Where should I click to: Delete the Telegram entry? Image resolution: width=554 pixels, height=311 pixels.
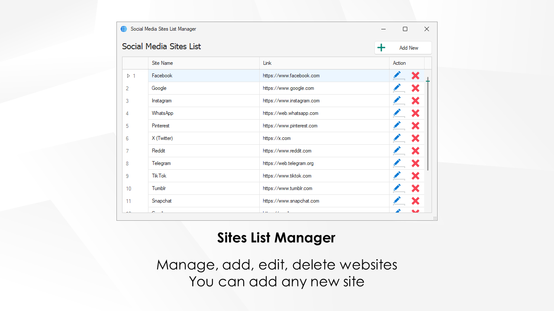pyautogui.click(x=415, y=163)
